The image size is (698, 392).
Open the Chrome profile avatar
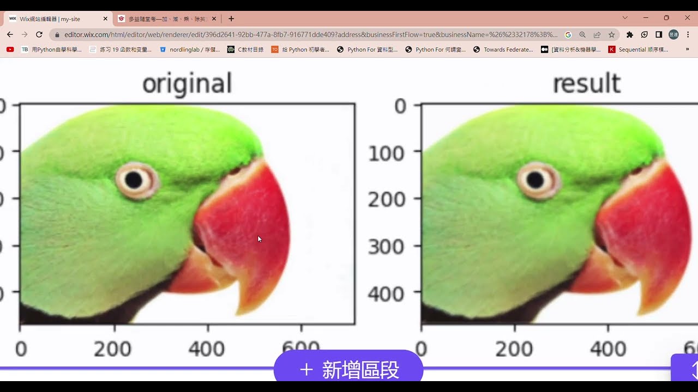[x=673, y=34]
